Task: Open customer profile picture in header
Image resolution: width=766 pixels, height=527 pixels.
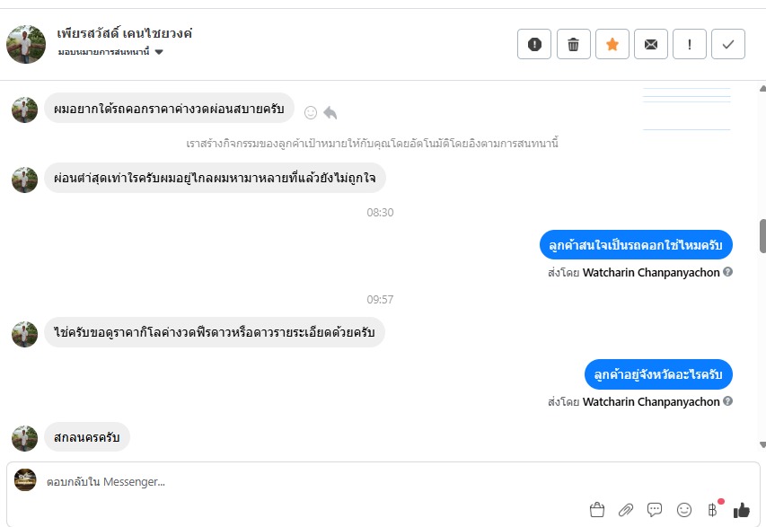Action: [x=26, y=44]
